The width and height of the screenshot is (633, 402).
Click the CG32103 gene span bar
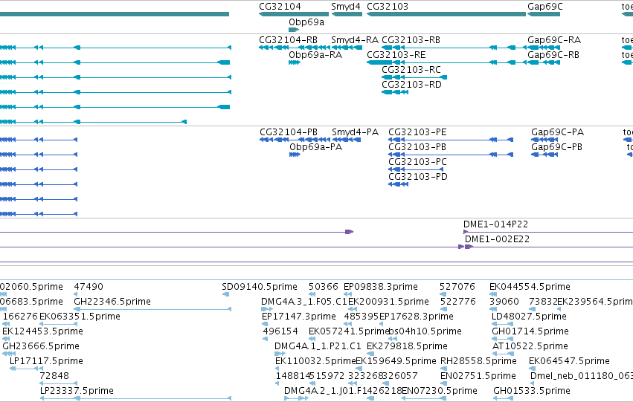(446, 14)
